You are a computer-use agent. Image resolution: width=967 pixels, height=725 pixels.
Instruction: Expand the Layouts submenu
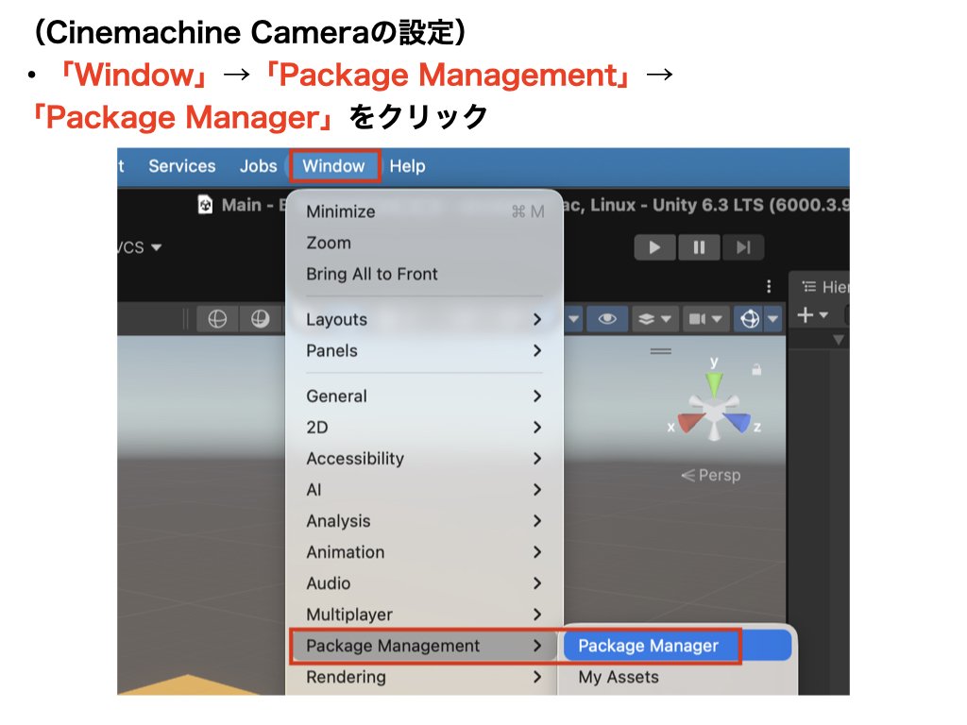tap(423, 319)
